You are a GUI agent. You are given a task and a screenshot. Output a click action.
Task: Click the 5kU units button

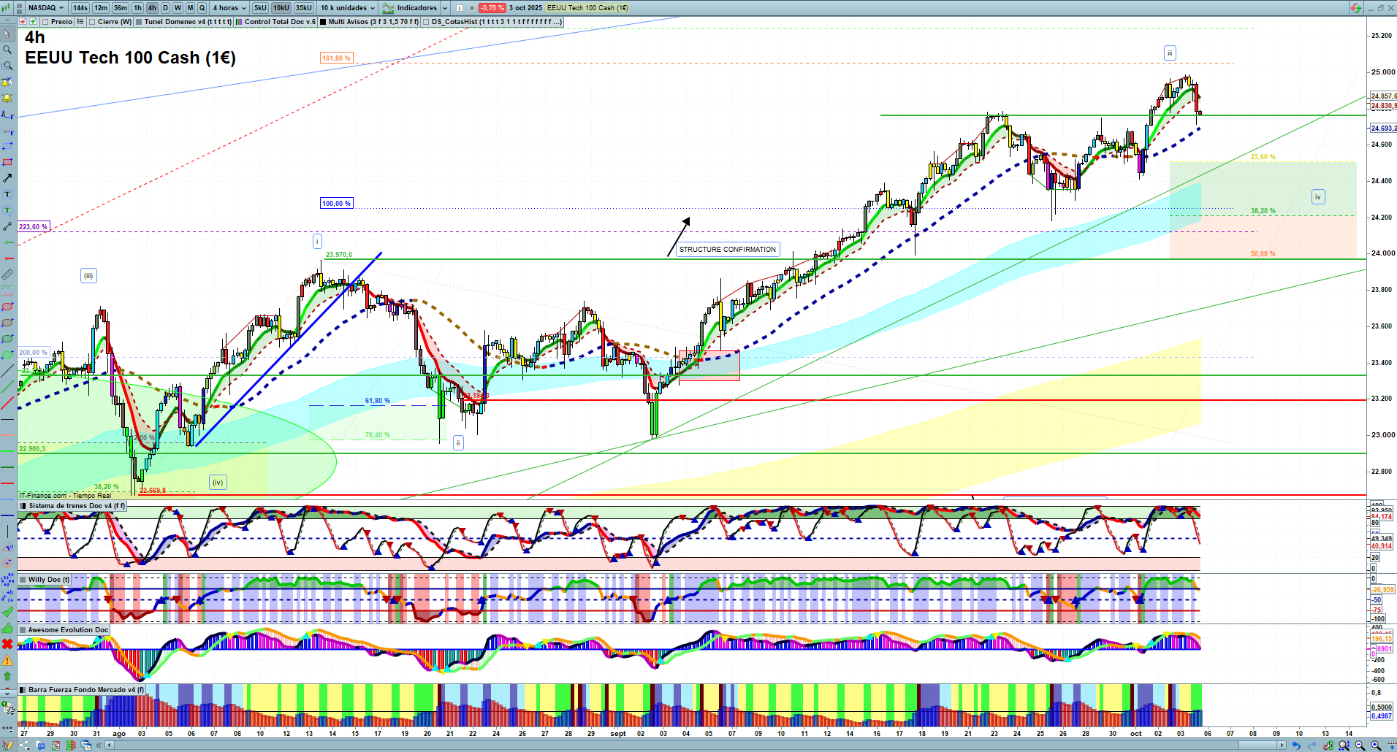tap(260, 8)
